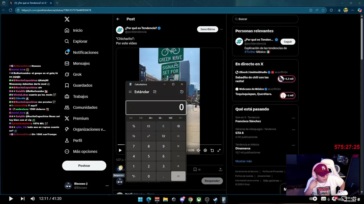364x204 pixels.
Task: Open Grok in the X sidebar
Action: (x=73, y=74)
